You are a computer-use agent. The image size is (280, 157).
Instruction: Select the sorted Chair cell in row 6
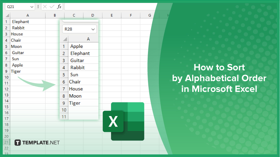coord(83,82)
